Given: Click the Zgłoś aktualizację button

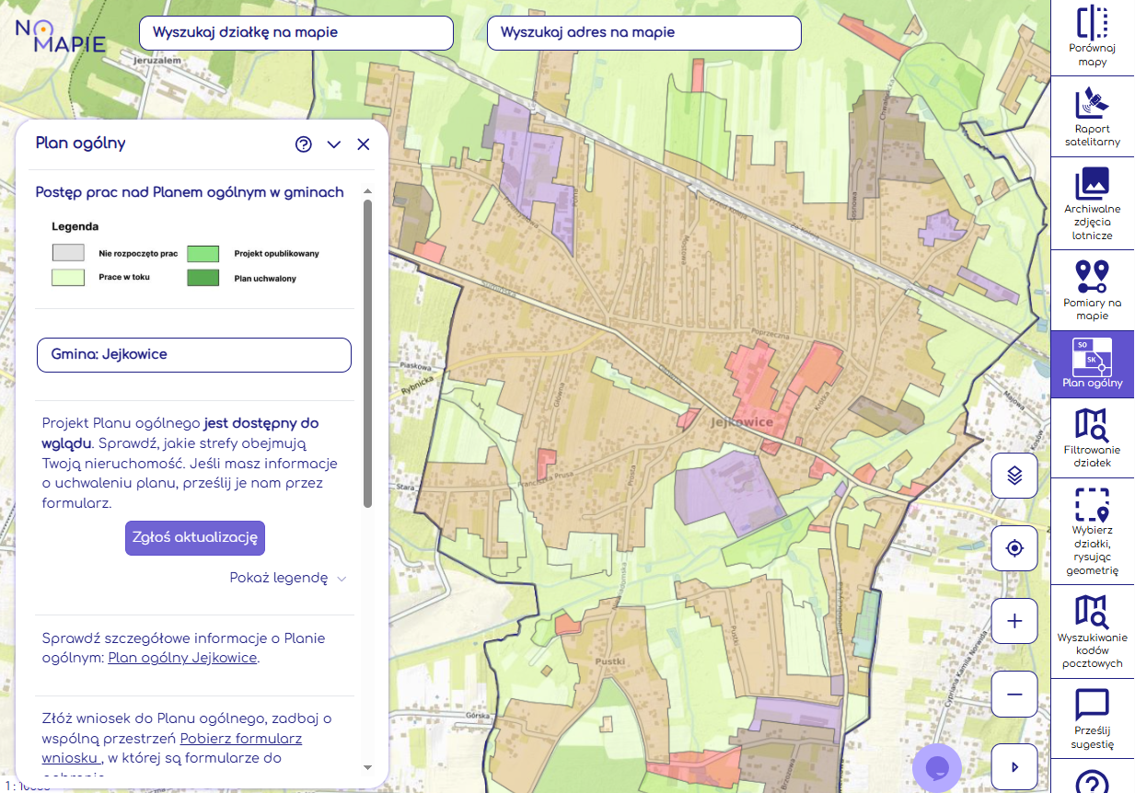Looking at the screenshot, I should click(x=195, y=537).
